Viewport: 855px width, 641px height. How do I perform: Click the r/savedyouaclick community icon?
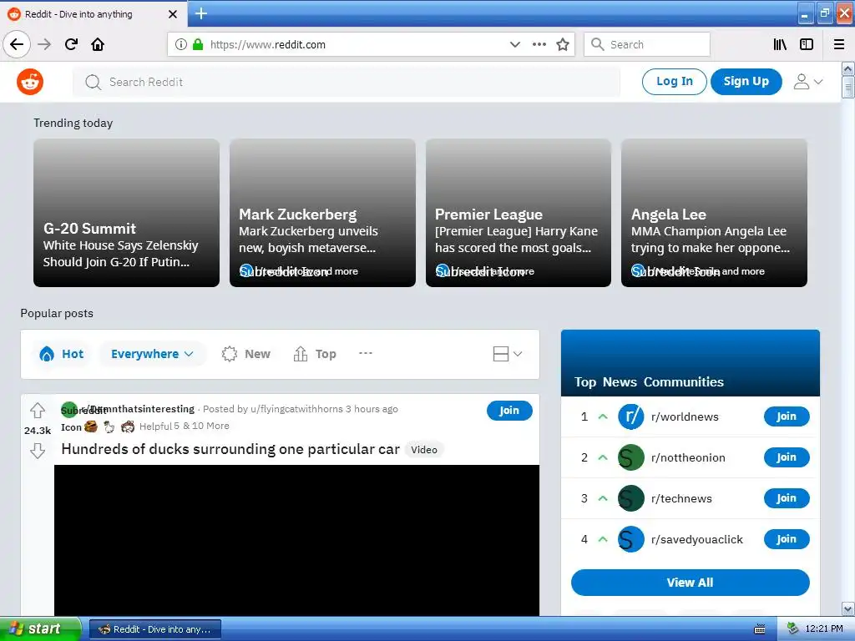[631, 539]
